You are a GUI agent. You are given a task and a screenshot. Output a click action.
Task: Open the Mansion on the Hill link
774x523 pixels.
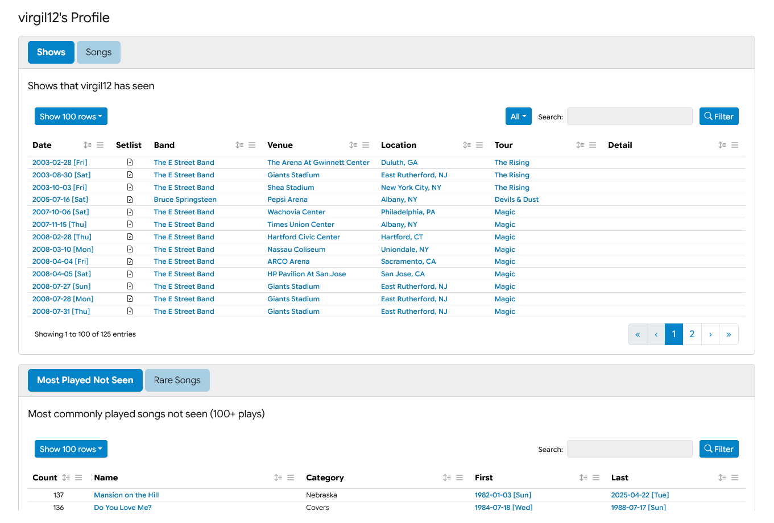[126, 495]
